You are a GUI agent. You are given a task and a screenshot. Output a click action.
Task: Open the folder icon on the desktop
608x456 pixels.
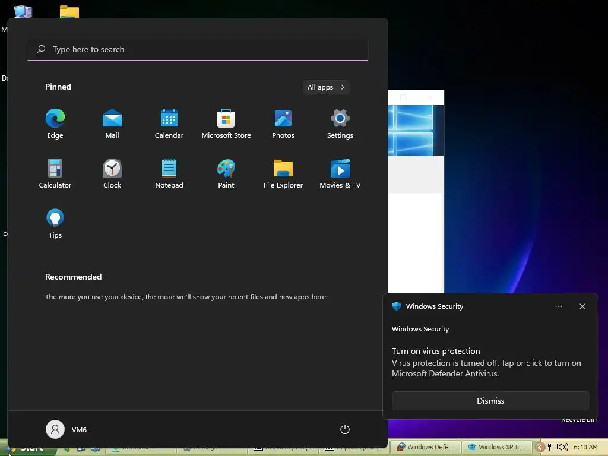tap(69, 12)
